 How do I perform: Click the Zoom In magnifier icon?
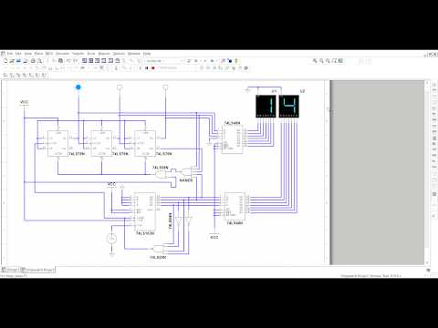pos(315,61)
